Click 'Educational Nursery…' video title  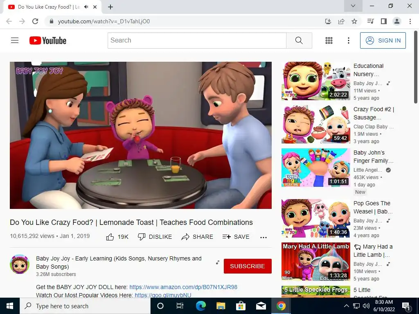click(368, 70)
